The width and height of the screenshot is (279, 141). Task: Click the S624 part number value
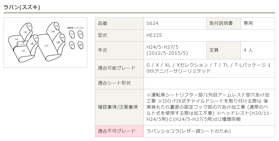click(x=152, y=23)
